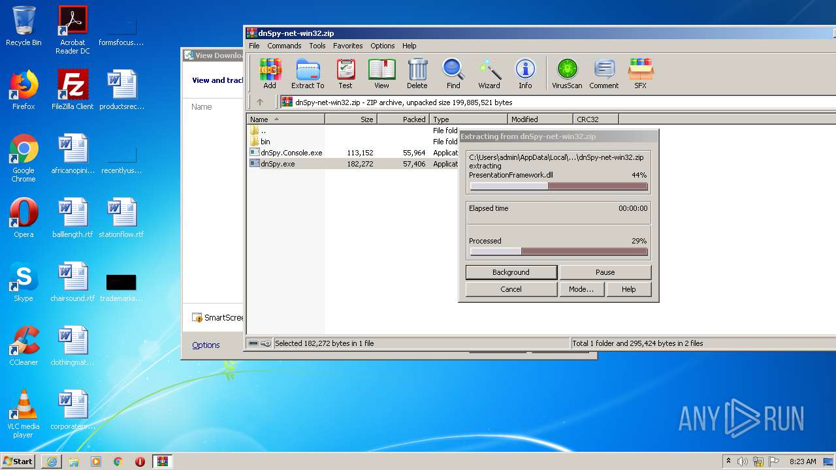Click Internet Explorer taskbar icon

(52, 462)
